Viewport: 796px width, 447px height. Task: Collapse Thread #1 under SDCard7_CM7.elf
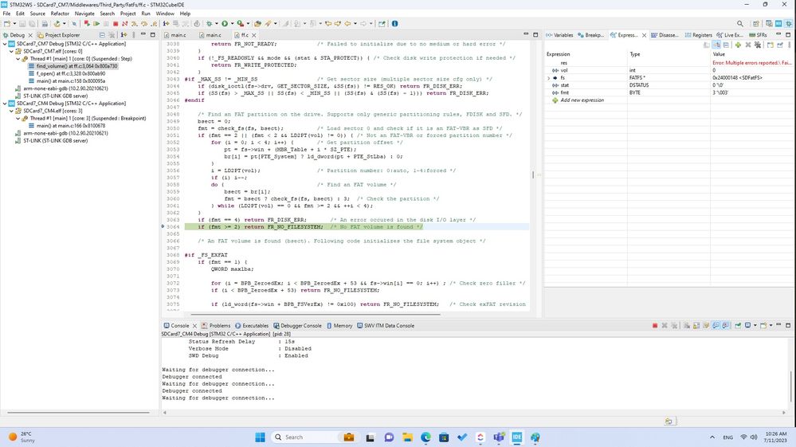[x=18, y=59]
